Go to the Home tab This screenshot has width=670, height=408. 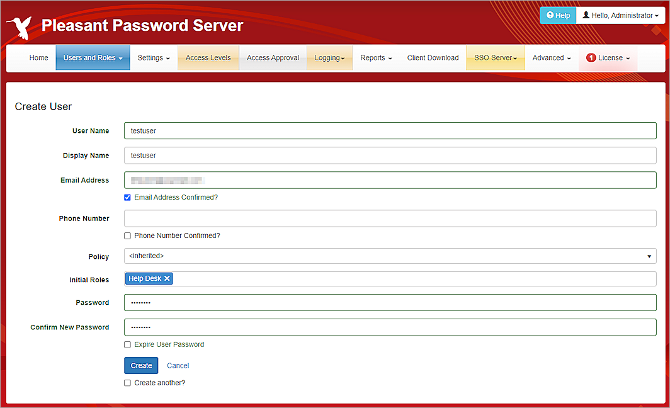click(38, 57)
